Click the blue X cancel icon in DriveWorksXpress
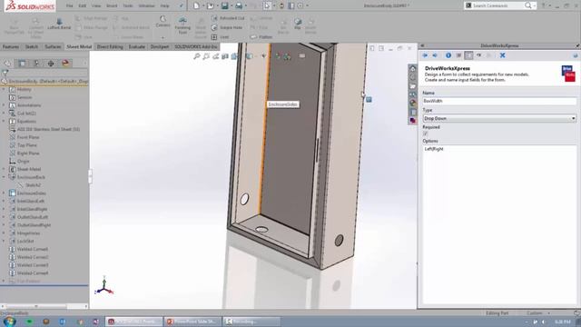Image resolution: width=581 pixels, height=327 pixels. 502,55
